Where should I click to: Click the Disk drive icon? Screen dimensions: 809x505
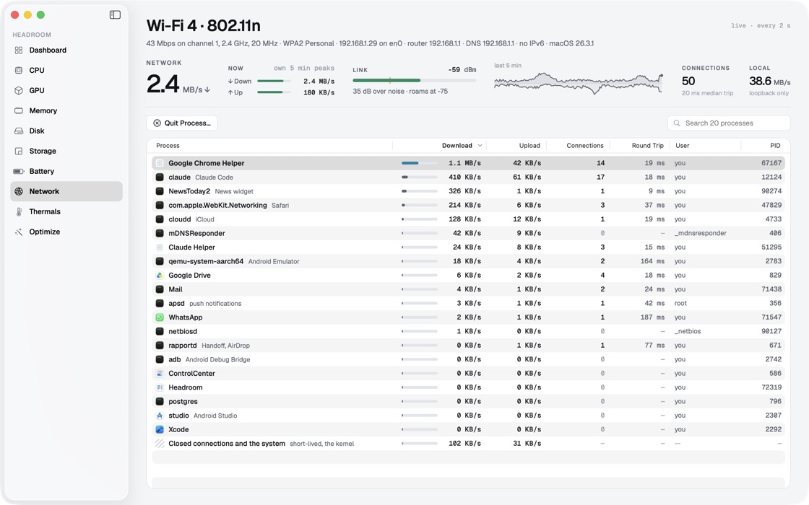(19, 131)
